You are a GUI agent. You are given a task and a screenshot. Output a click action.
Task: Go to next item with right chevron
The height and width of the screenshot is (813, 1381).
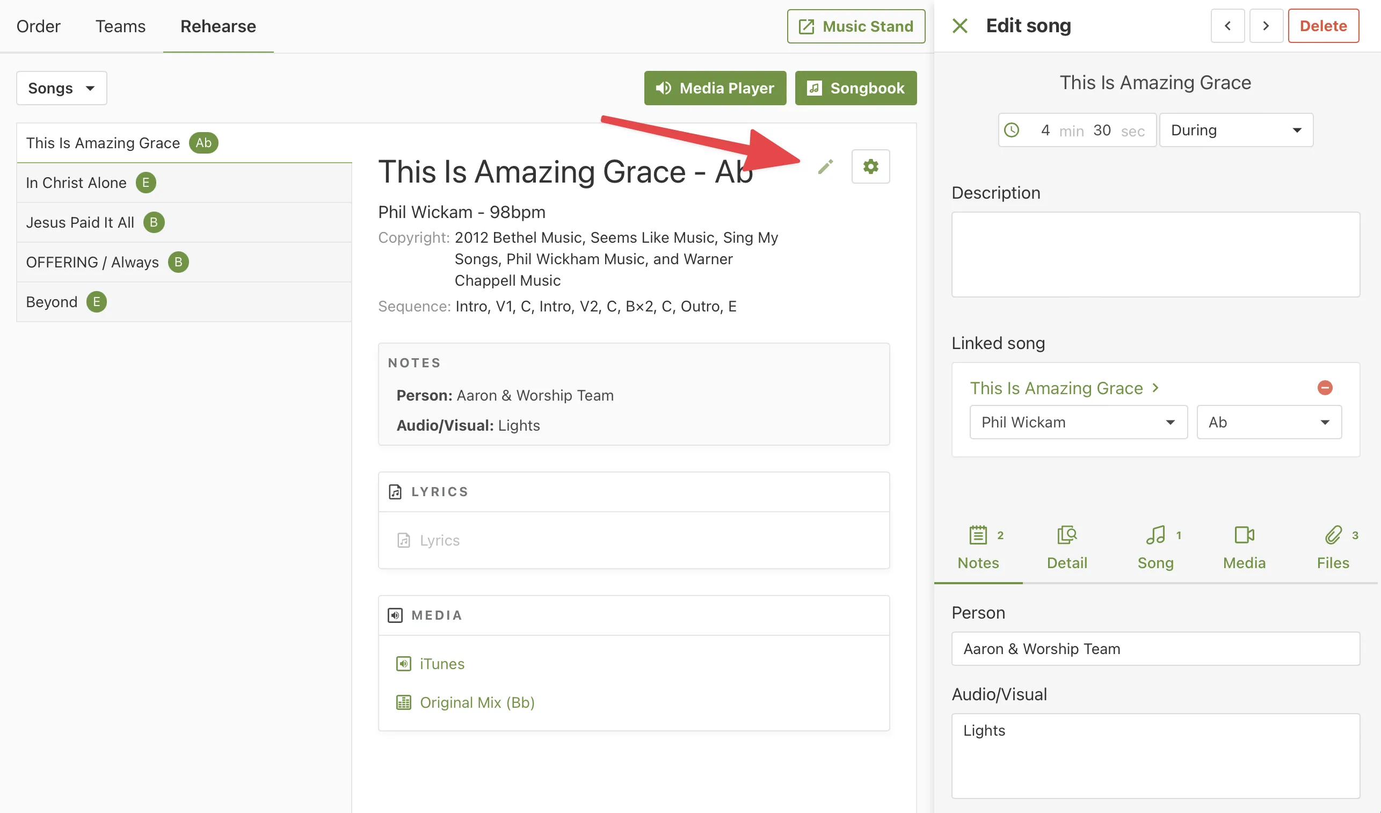(x=1266, y=26)
